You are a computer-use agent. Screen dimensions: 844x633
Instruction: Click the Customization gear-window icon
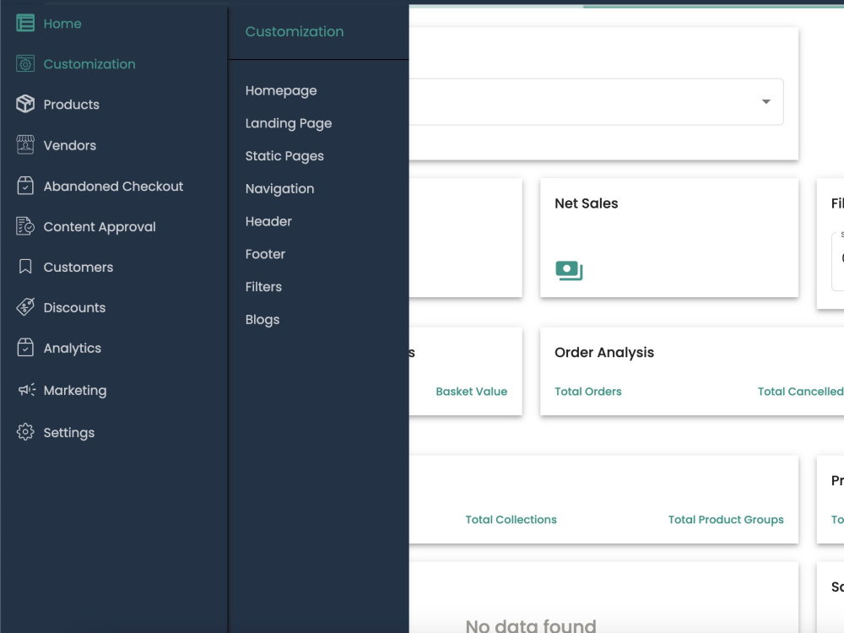25,64
